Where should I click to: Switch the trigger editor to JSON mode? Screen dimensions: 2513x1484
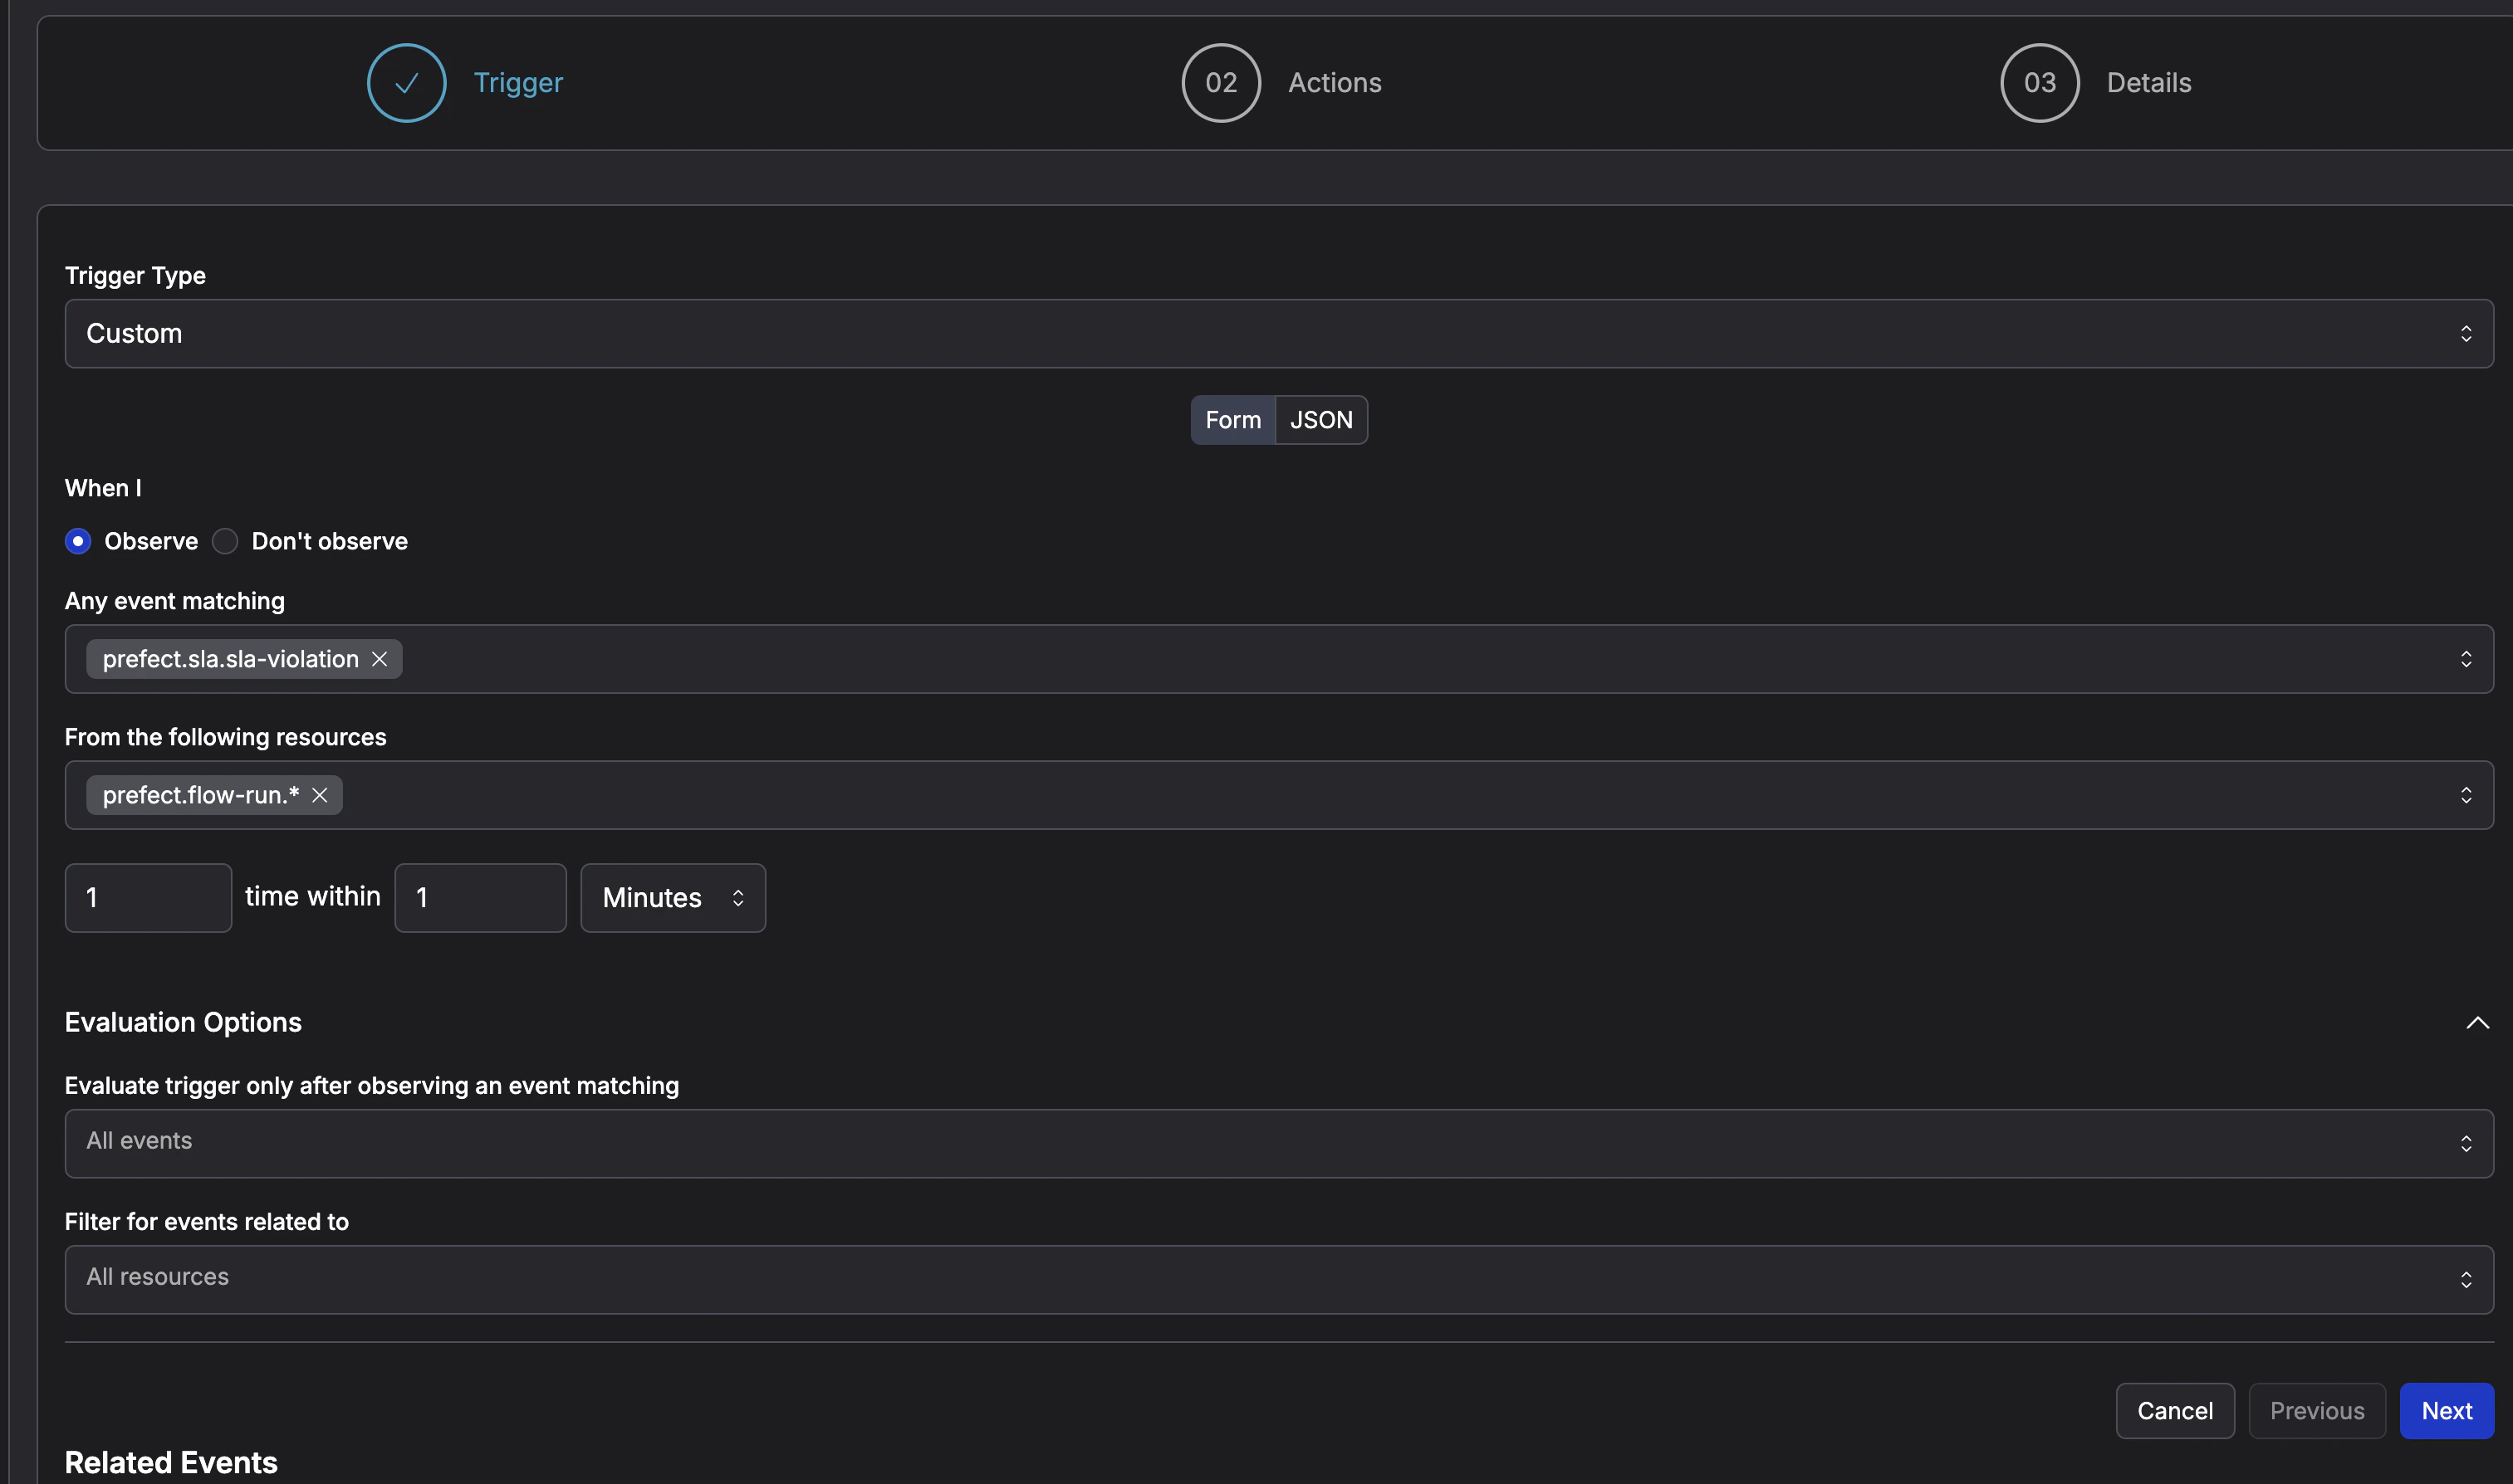pyautogui.click(x=1320, y=419)
